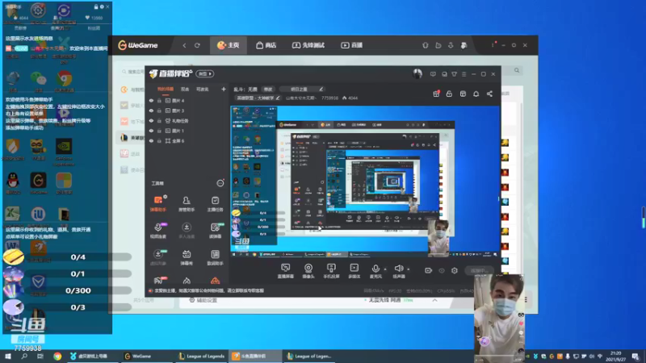Toggle lock on the 图片 3 layer
Viewport: 646px width, 363px height.
159,111
